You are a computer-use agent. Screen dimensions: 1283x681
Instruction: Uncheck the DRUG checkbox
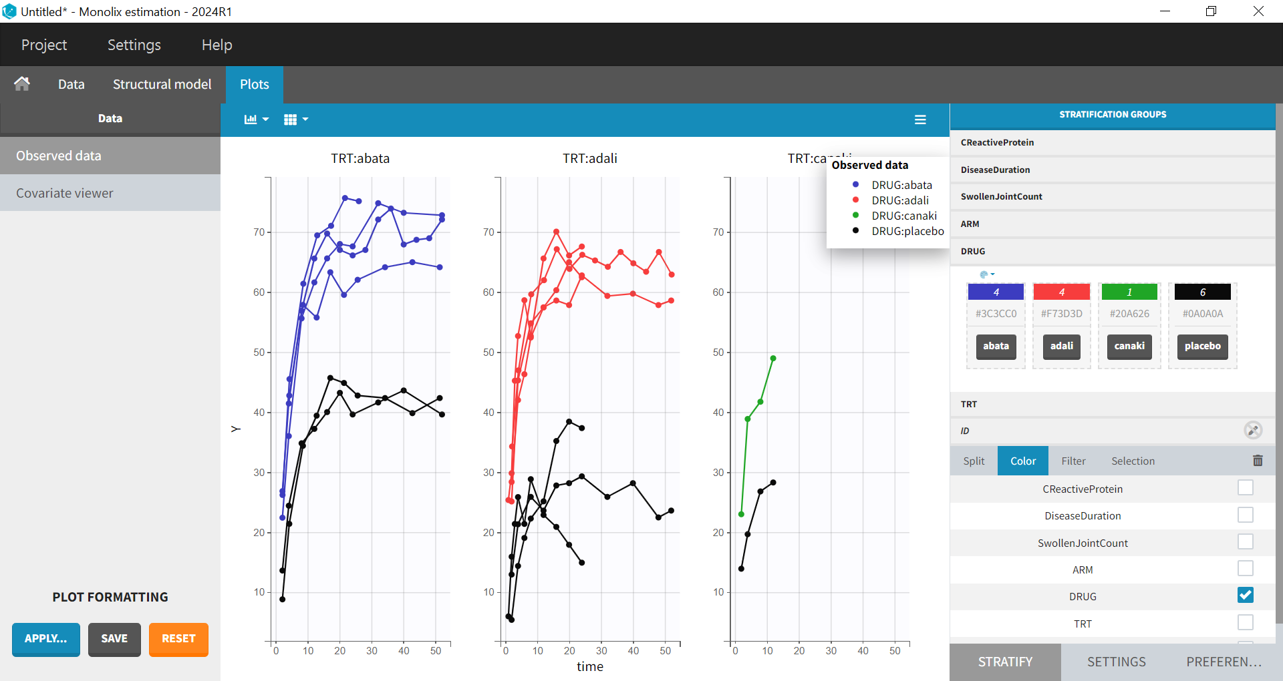coord(1245,596)
